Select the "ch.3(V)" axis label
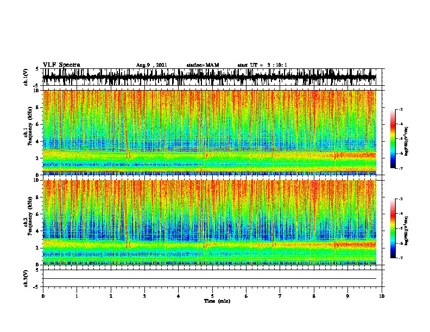 click(x=26, y=279)
